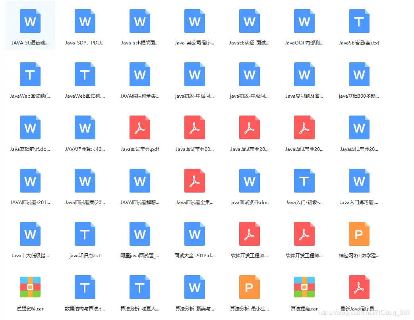Select the JavaEE认证-面试 document icon
The width and height of the screenshot is (414, 320).
[x=249, y=21]
